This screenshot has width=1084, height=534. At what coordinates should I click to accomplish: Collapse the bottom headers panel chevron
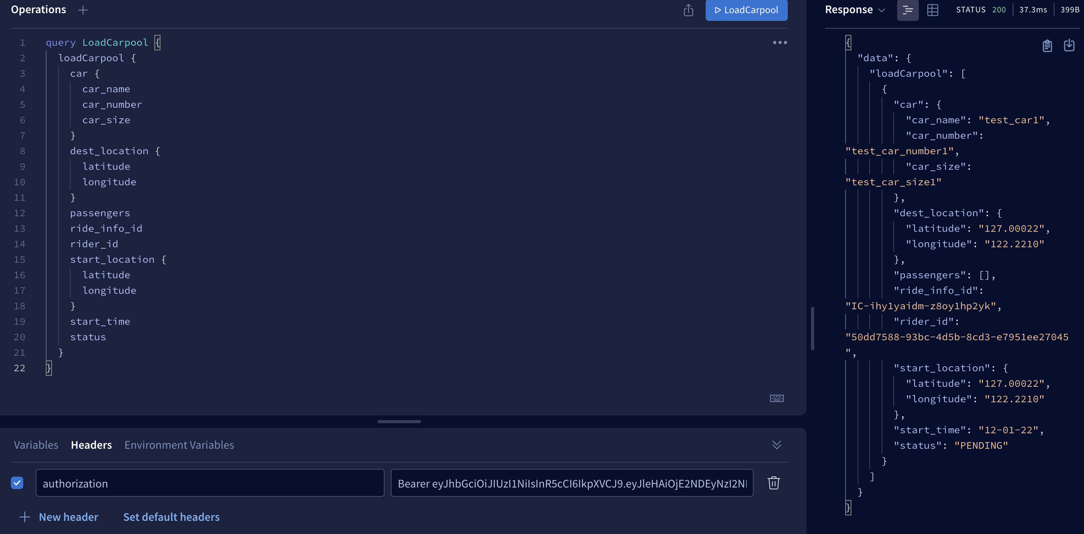tap(777, 445)
